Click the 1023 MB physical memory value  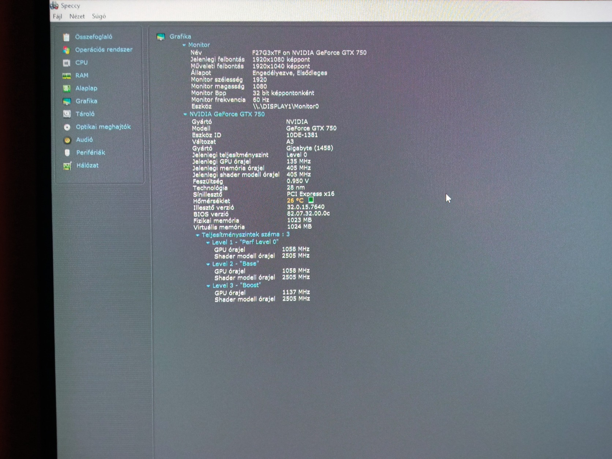pos(299,220)
